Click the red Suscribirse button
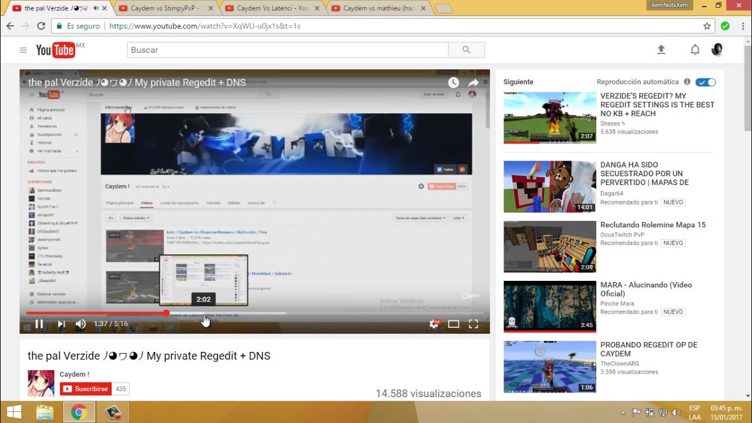The image size is (752, 423). tap(85, 389)
